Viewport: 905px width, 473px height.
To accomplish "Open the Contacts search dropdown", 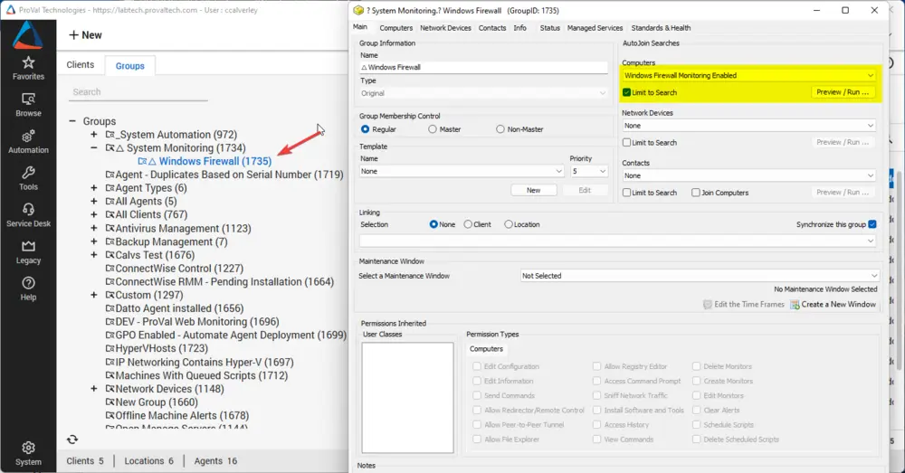I will coord(748,176).
